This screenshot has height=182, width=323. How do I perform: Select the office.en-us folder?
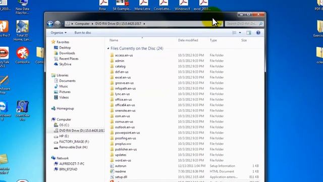[123, 100]
